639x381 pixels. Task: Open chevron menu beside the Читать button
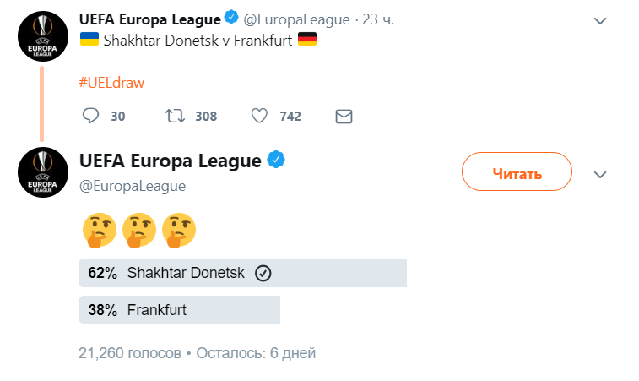pyautogui.click(x=600, y=174)
